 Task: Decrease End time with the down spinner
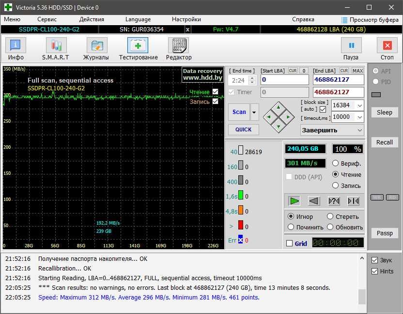coord(252,83)
